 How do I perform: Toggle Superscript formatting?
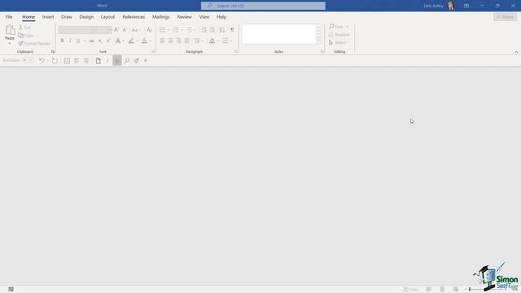click(108, 41)
